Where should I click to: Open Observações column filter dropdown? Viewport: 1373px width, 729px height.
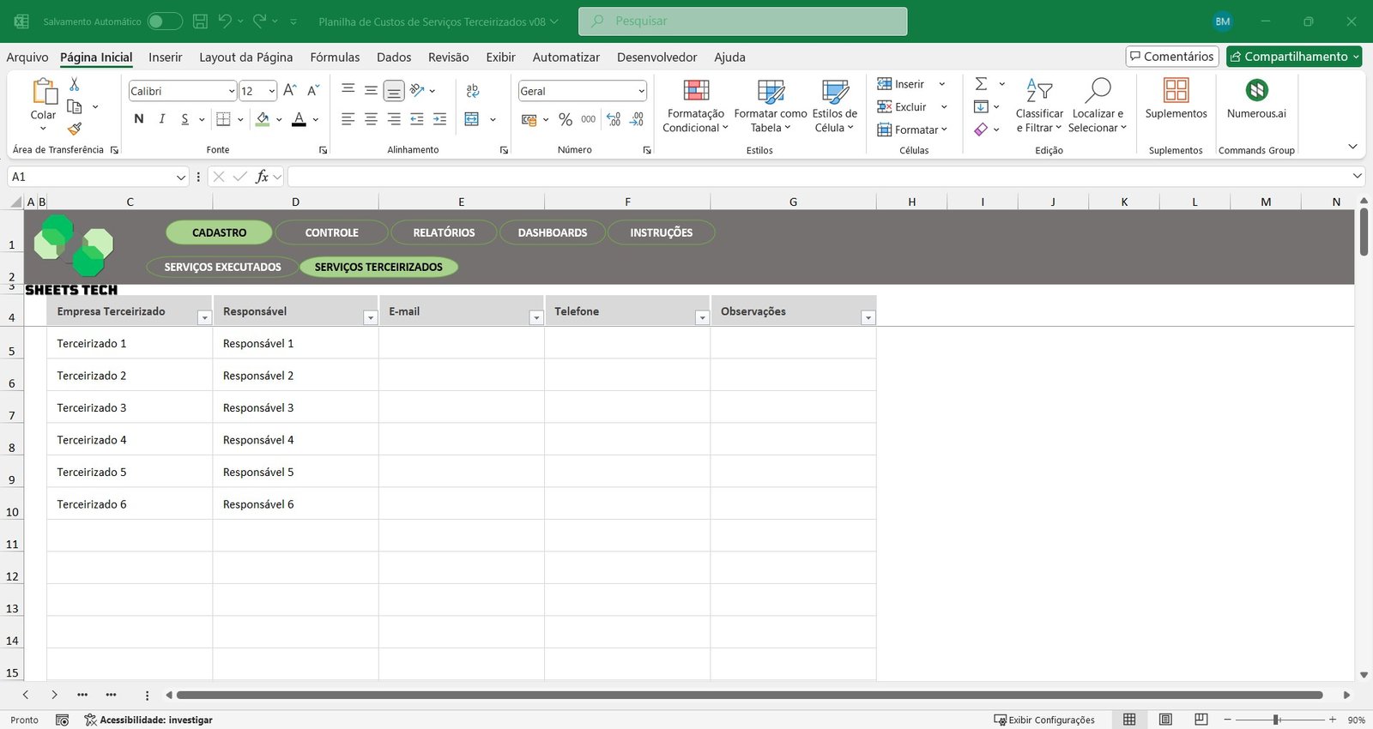tap(868, 318)
